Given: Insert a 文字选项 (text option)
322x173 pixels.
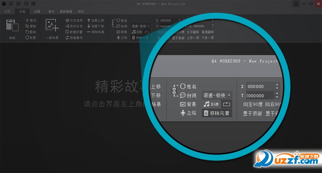Looking at the screenshot, I should tap(74, 21).
